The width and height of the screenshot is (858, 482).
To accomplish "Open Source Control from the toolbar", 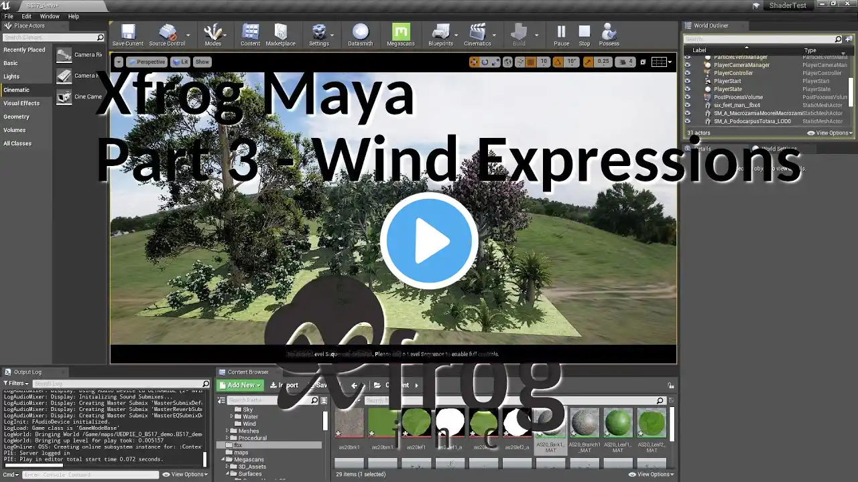I will click(167, 35).
